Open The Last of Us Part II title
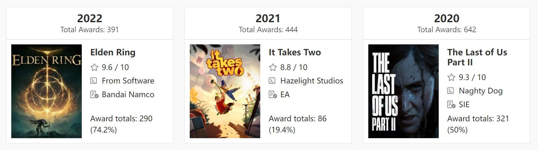This screenshot has width=538, height=150. tap(477, 57)
